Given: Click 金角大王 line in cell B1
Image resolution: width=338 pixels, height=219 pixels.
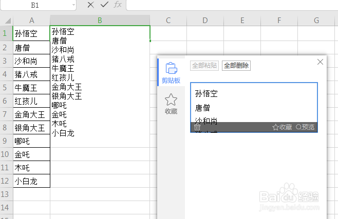Looking at the screenshot, I should coord(67,87).
